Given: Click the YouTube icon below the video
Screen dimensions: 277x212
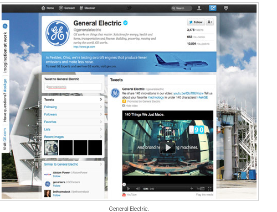Looking at the screenshot, I should pyautogui.click(x=124, y=194).
